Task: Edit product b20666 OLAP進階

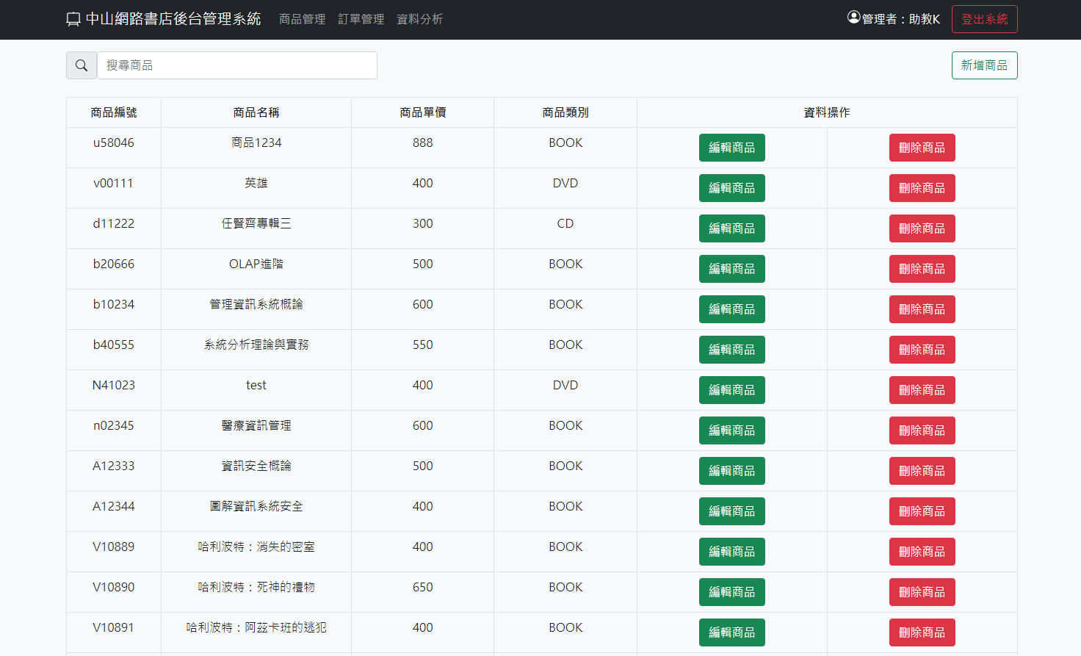Action: [731, 269]
